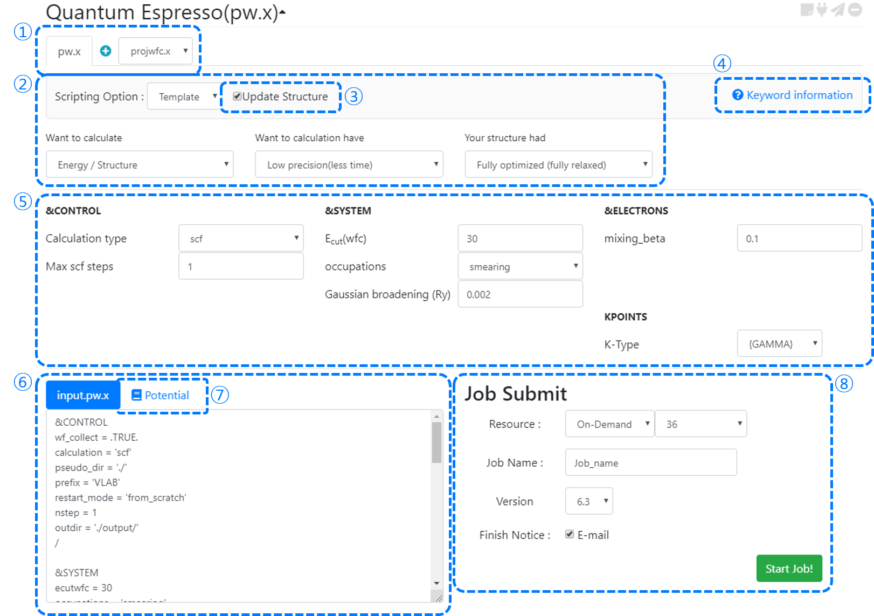This screenshot has height=616, width=874.
Task: Open the K-Type {GAMMA} dropdown
Action: click(x=780, y=343)
